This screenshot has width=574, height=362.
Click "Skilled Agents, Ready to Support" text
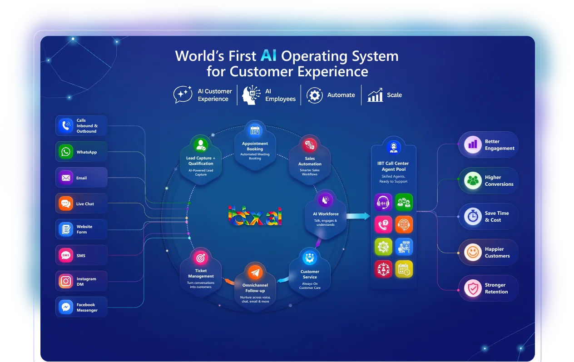coord(393,179)
